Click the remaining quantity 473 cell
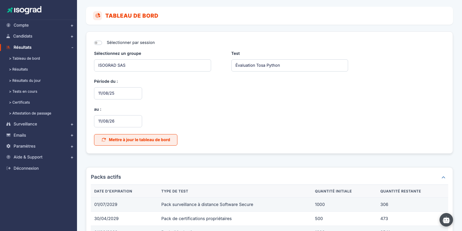This screenshot has width=462, height=231. click(384, 219)
